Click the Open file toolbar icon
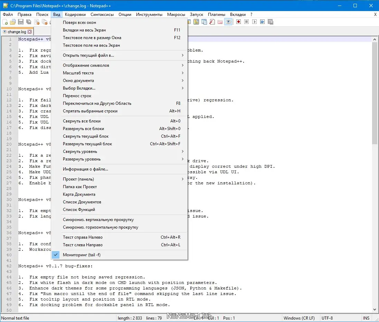Viewport: 379px width, 322px height. pos(13,22)
